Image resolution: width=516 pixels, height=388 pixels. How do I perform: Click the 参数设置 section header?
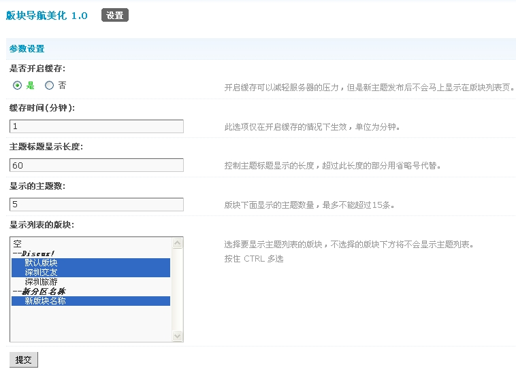[27, 49]
